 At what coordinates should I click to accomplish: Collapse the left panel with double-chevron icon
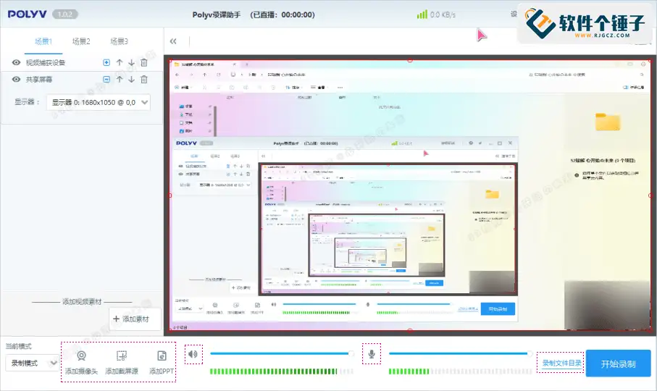pyautogui.click(x=173, y=41)
